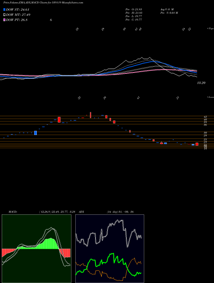Click the ADX values '(14 day) 31, +30, -56'

pyautogui.click(x=120, y=211)
